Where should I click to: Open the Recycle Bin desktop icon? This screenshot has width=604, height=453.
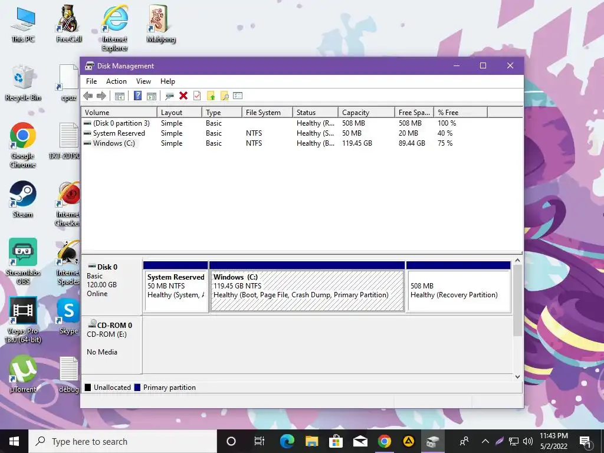click(23, 83)
